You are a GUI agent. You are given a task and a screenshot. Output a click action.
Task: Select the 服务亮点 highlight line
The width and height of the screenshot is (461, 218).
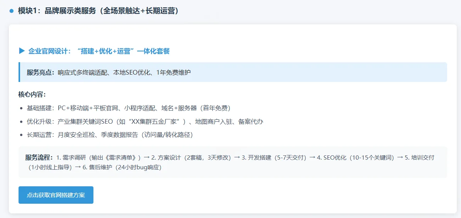point(232,72)
